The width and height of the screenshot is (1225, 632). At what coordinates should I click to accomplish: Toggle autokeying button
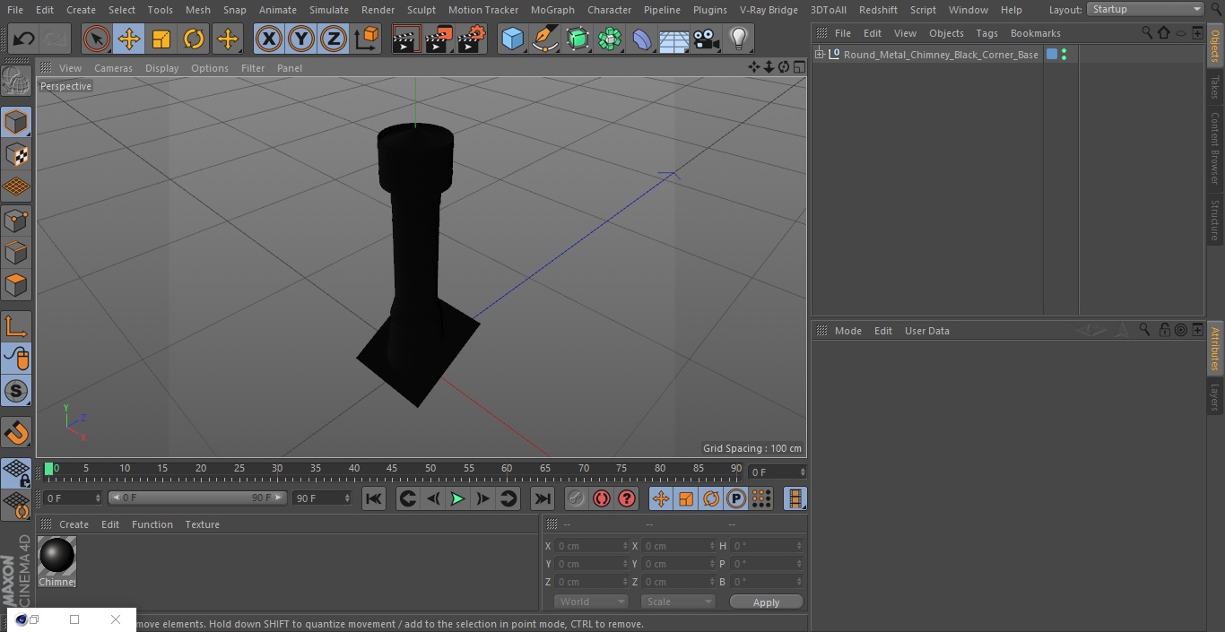coord(602,498)
